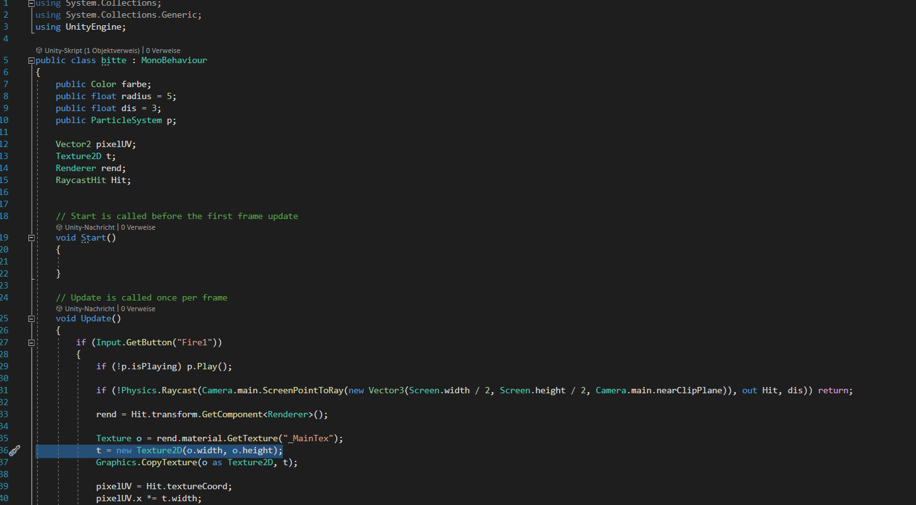Collapse the Fire1 if-block fold marker
The height and width of the screenshot is (505, 916).
(x=31, y=342)
